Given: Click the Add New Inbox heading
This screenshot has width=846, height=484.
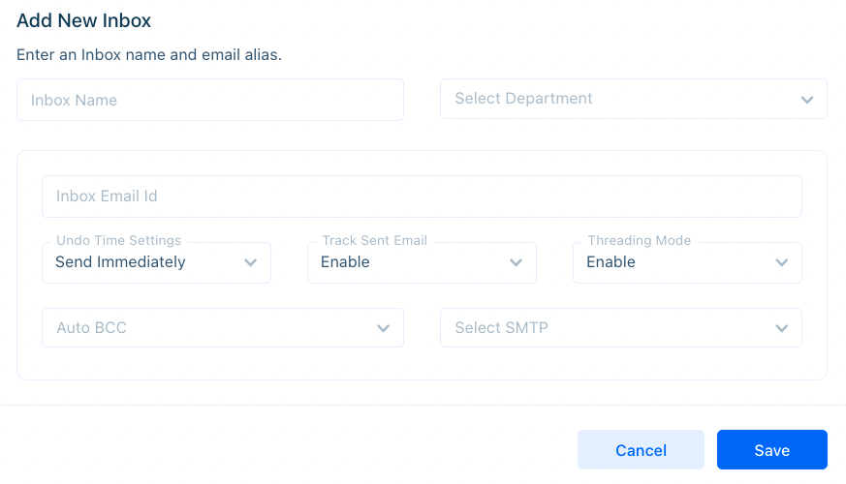Looking at the screenshot, I should 83,20.
